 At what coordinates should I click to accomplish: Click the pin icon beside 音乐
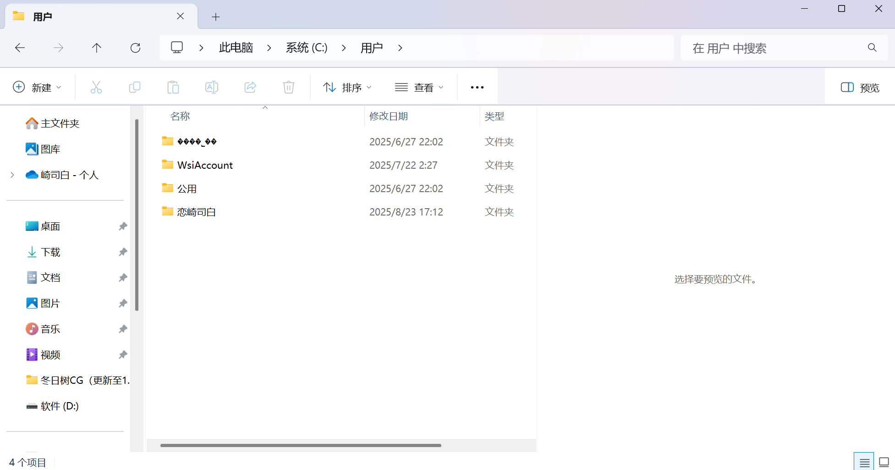pos(123,329)
